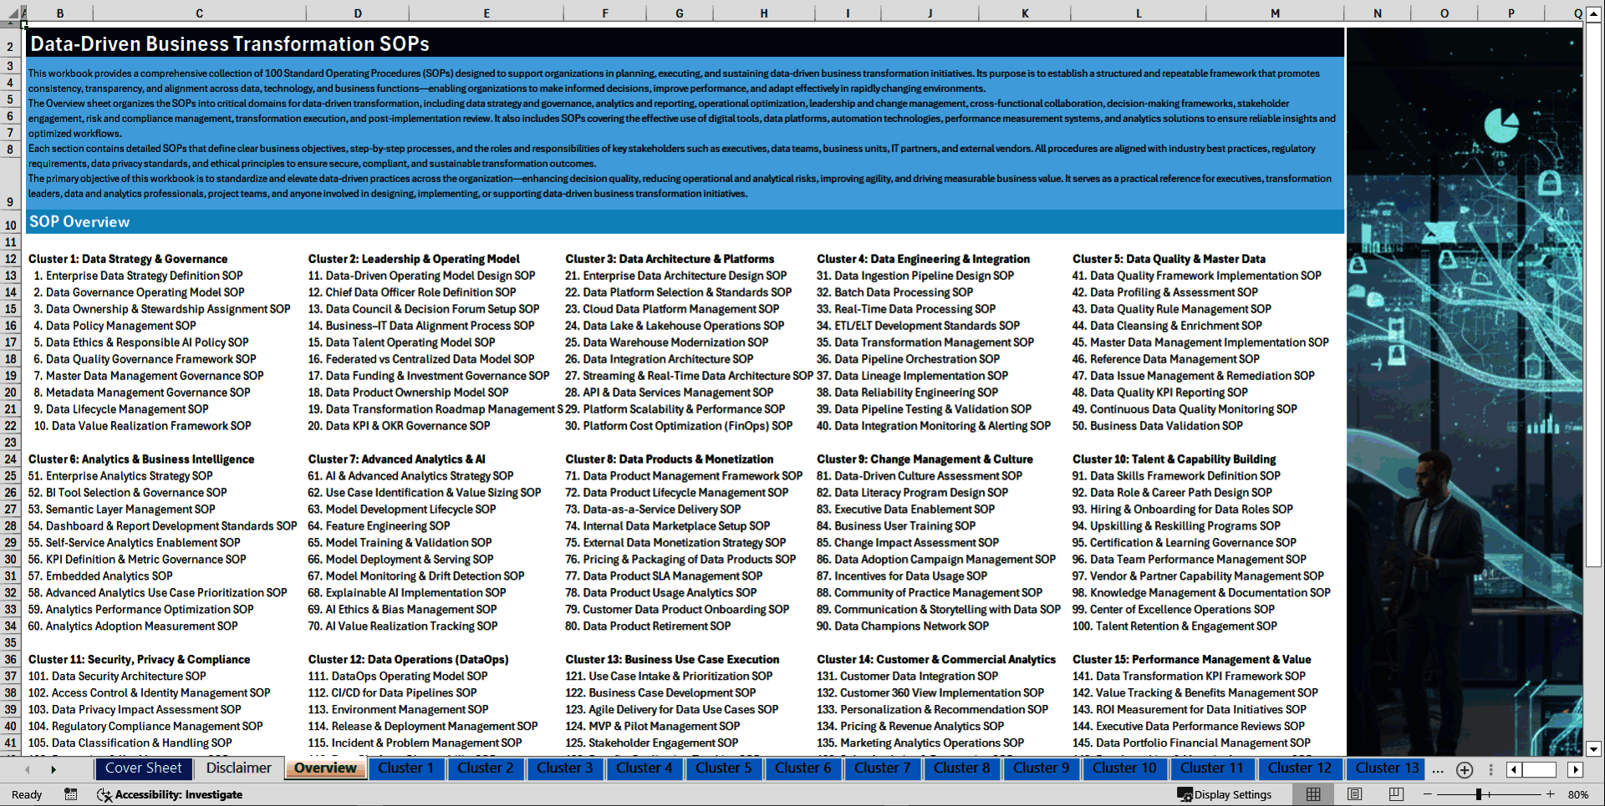
Task: Switch to the Cluster 13 tab
Action: click(1385, 768)
